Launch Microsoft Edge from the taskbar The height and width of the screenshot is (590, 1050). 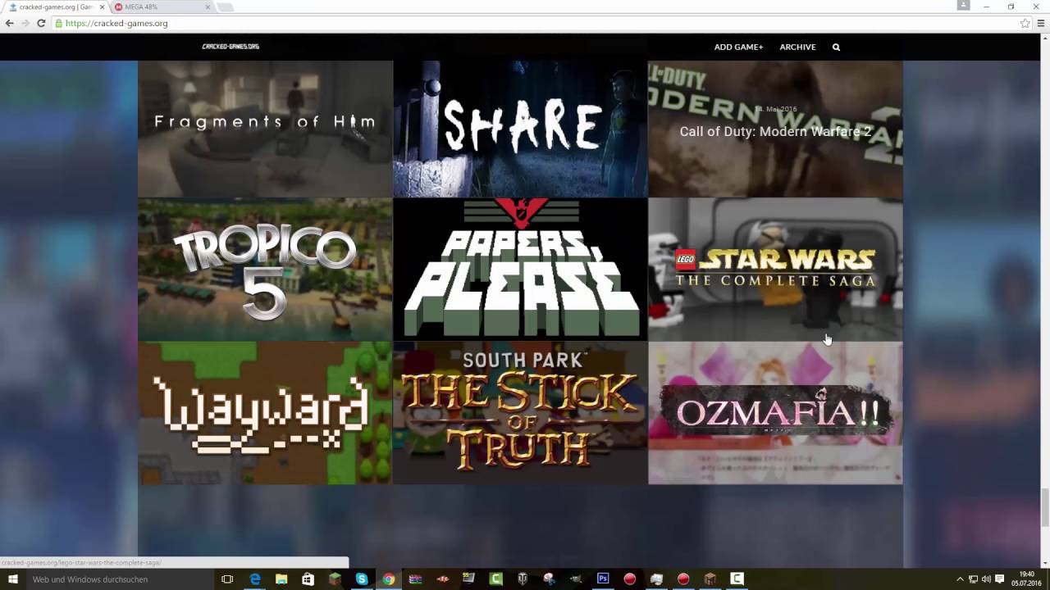(x=255, y=579)
